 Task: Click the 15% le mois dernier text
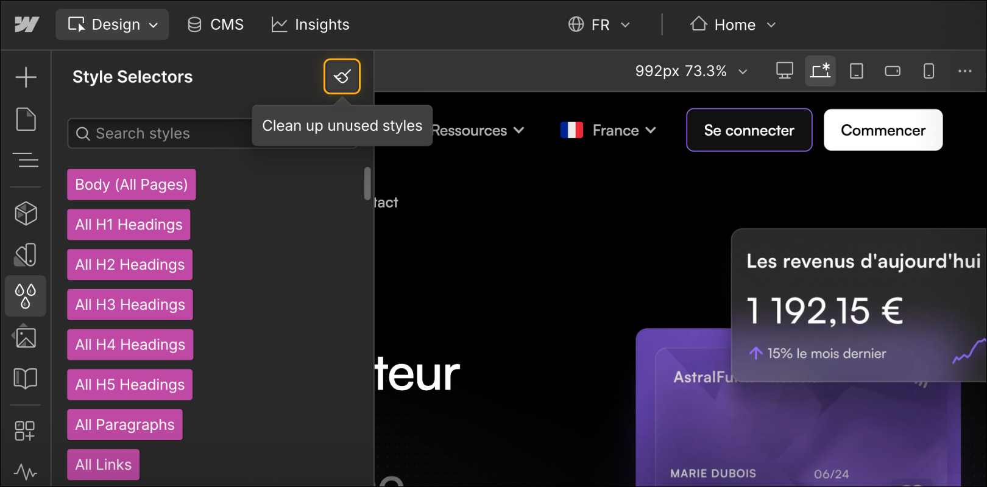point(827,354)
